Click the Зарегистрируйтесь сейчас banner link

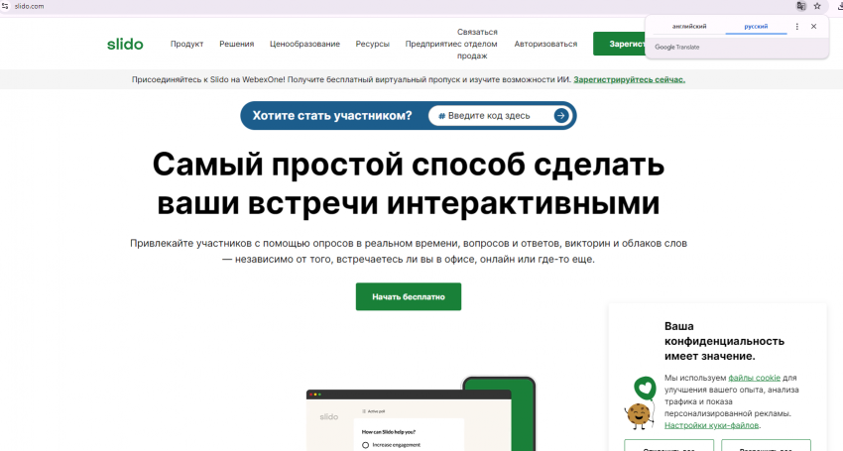pos(629,79)
